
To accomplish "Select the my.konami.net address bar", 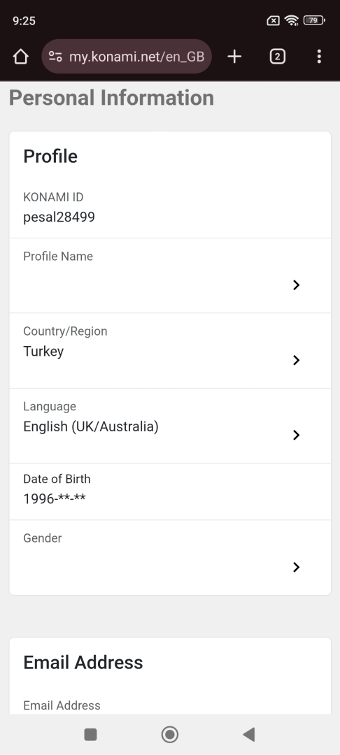I will (x=127, y=57).
